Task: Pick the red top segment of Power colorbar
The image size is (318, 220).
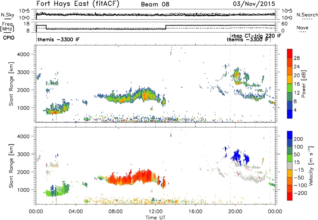Action: click(290, 54)
